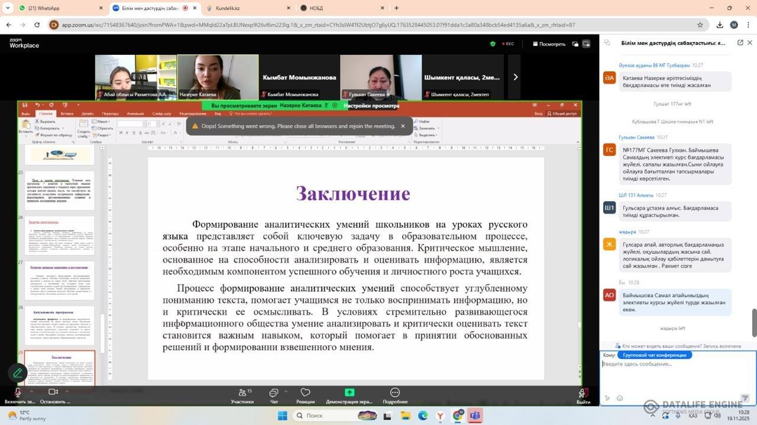
Task: Open 'Настройки просмотра' view options menu
Action: coord(371,106)
